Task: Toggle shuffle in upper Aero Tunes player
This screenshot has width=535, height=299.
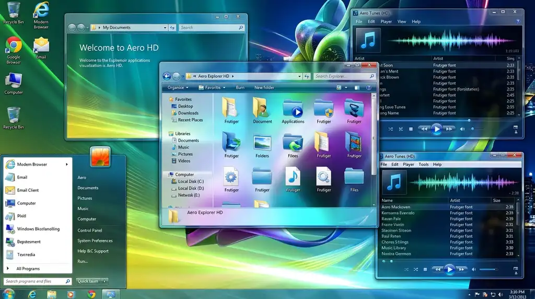Action: 390,129
